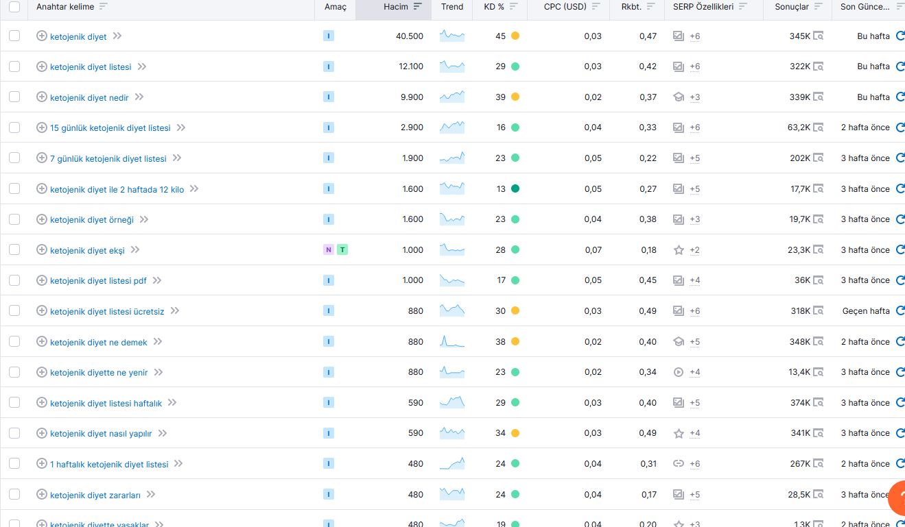Click the link SERP feature icon for 1 haftalık ketojenik diyet listesi
This screenshot has height=527, width=905.
679,464
